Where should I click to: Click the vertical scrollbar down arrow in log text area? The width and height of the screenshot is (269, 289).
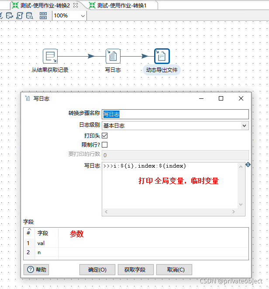tap(241, 205)
